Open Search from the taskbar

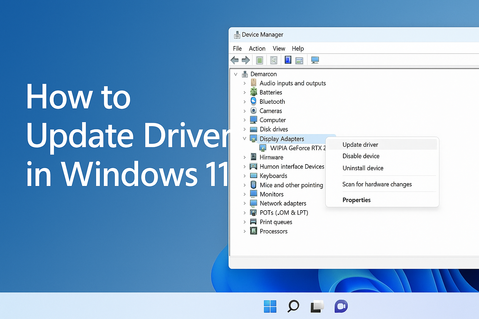(x=293, y=306)
